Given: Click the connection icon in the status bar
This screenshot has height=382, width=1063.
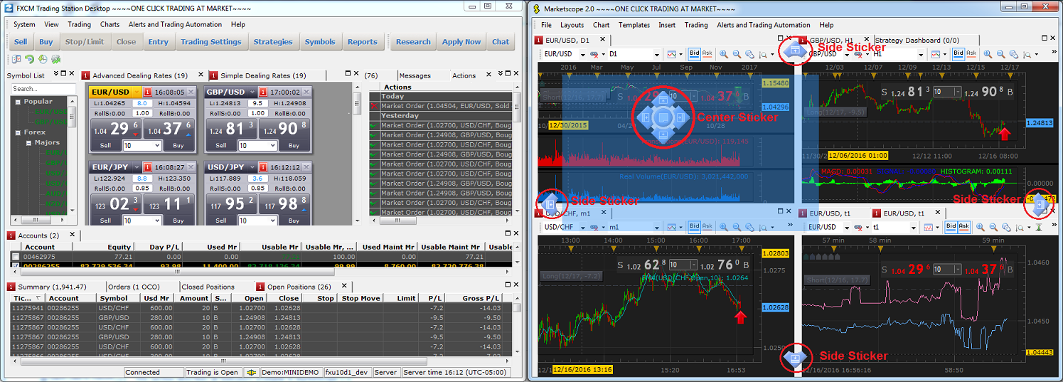Looking at the screenshot, I should [252, 372].
